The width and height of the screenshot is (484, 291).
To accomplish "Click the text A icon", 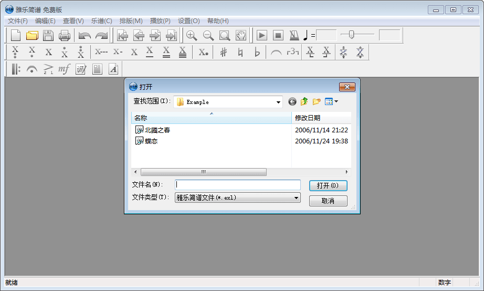I will (113, 69).
